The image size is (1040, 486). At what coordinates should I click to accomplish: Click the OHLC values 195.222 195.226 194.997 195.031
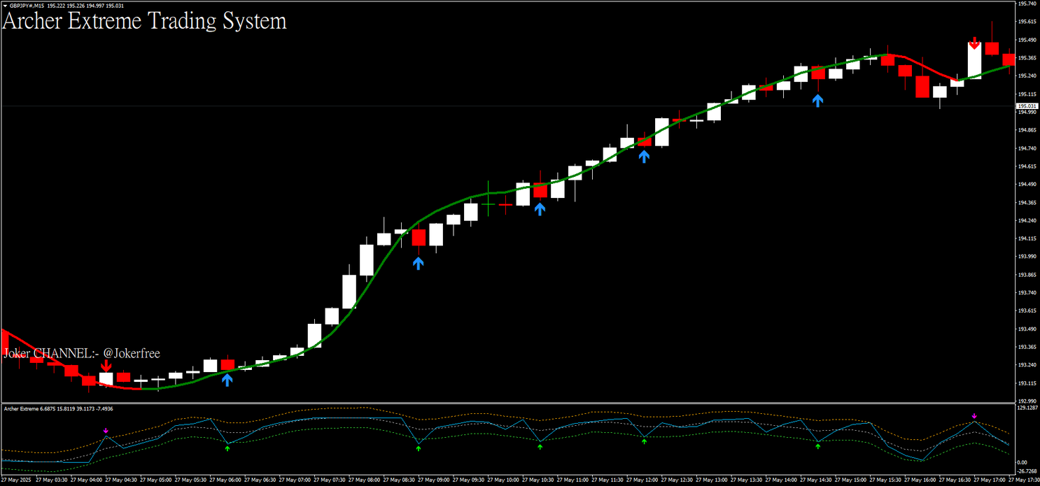[85, 5]
